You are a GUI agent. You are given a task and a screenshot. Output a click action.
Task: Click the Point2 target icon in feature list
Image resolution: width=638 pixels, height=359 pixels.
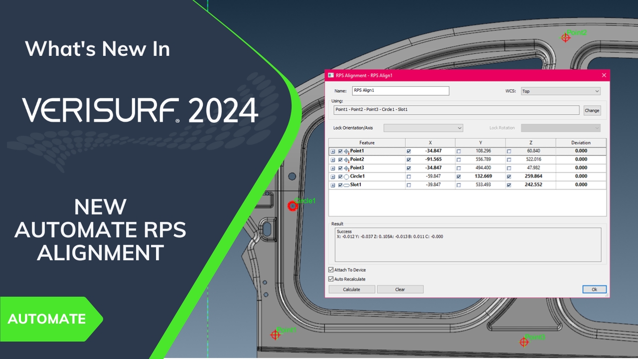(346, 160)
